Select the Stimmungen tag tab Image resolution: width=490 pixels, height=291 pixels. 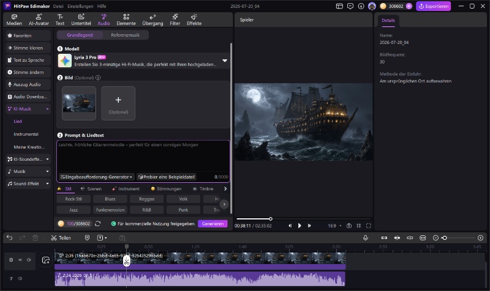click(x=166, y=189)
